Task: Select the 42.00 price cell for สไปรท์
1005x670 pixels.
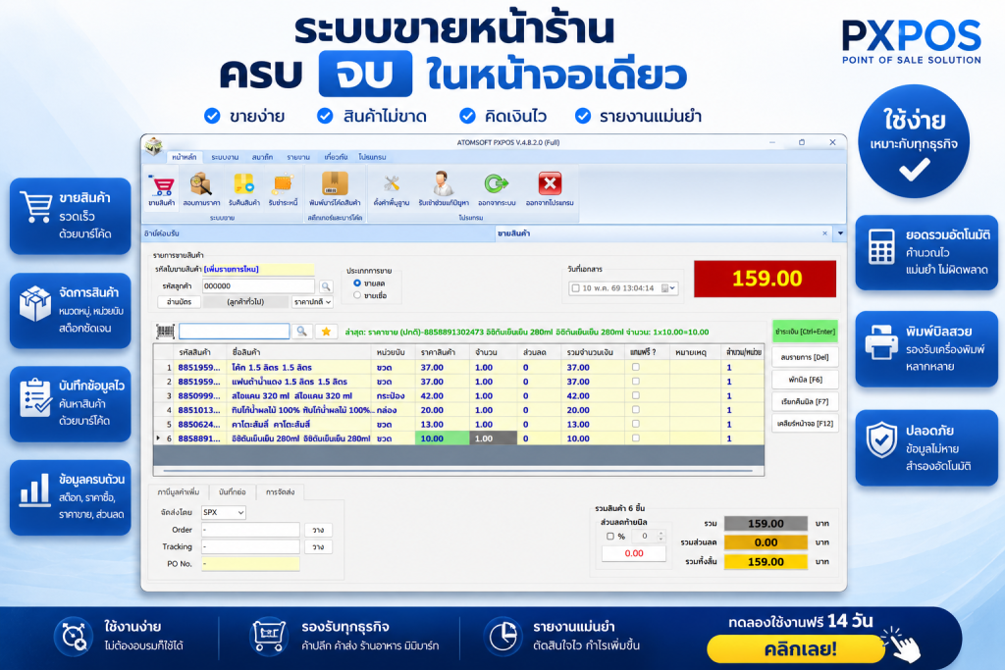Action: tap(443, 396)
